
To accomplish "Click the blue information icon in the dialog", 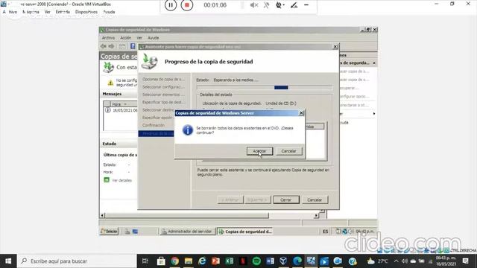I will coord(188,130).
